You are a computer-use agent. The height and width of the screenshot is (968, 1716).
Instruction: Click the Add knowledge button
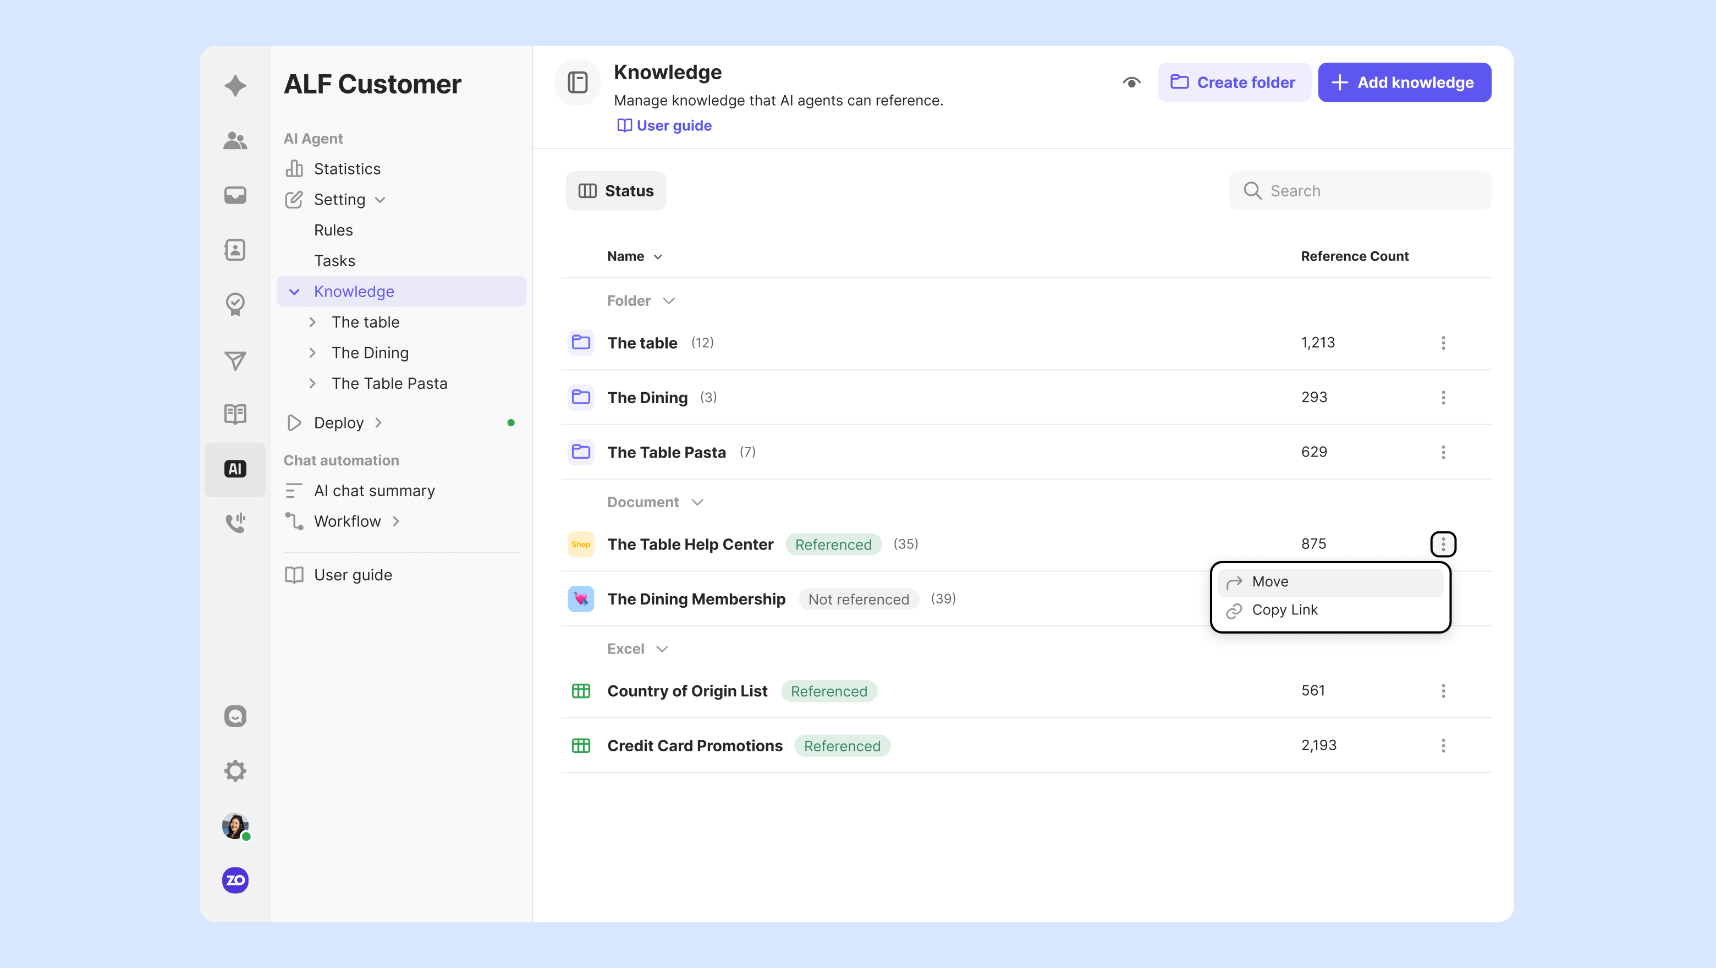[x=1404, y=82]
